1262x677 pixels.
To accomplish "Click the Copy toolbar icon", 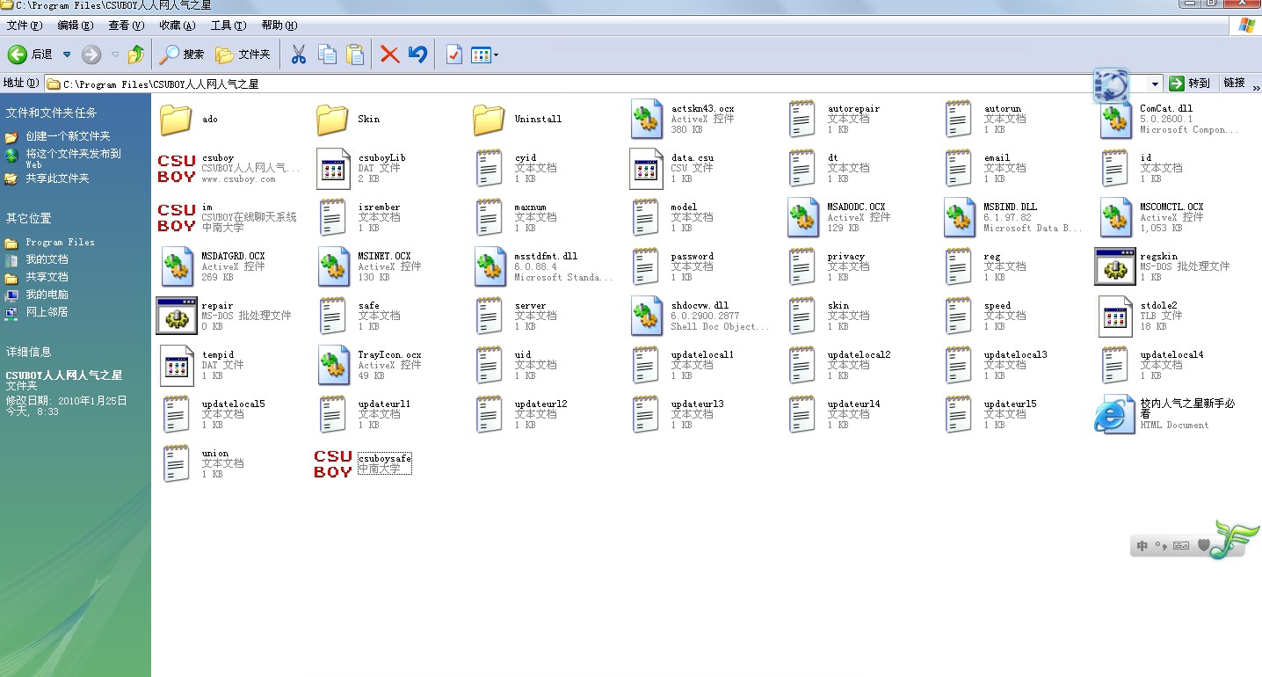I will click(x=327, y=55).
